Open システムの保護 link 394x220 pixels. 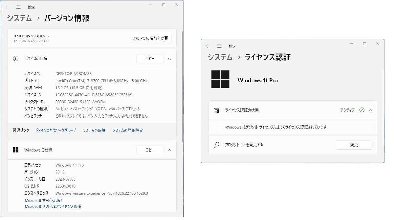click(x=94, y=130)
